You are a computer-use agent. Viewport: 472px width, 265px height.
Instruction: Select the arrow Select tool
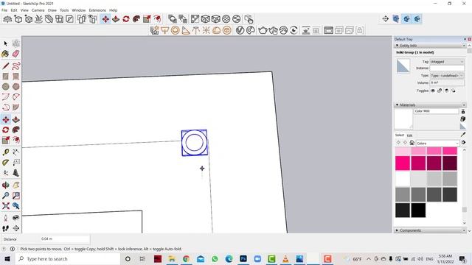[x=5, y=44]
